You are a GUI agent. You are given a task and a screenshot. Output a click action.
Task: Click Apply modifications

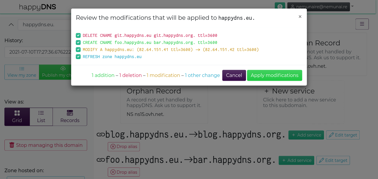(x=274, y=75)
